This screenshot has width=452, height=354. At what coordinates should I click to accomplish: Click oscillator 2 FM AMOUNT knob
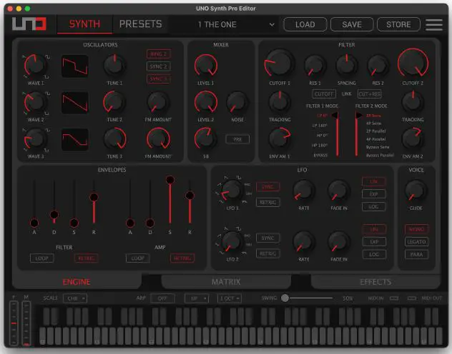[x=158, y=102]
